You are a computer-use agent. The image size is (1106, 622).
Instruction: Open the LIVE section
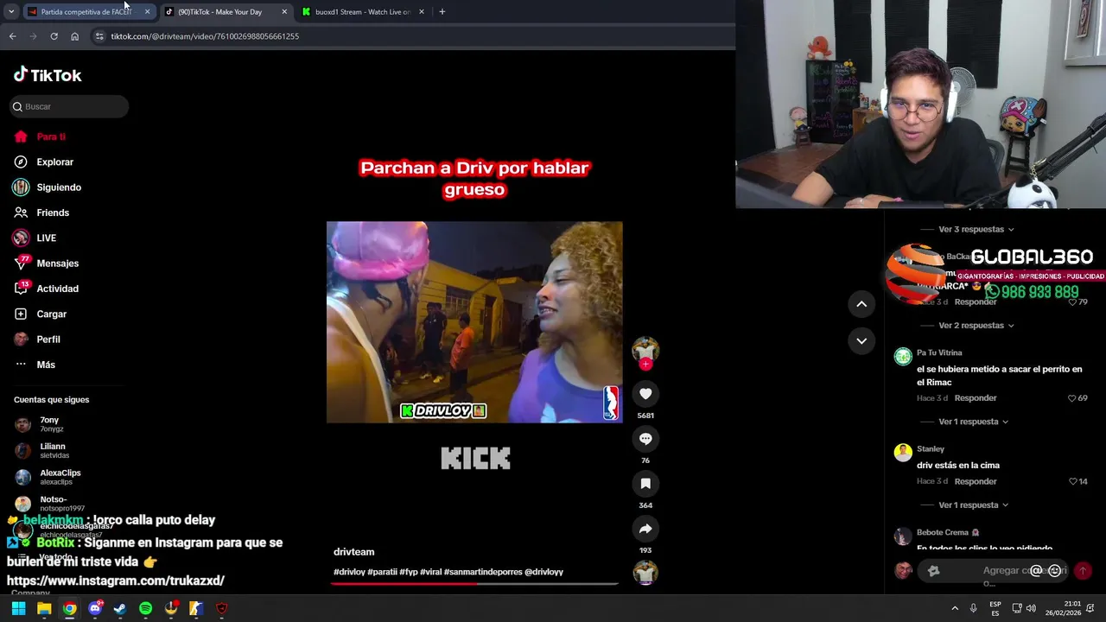pyautogui.click(x=35, y=238)
